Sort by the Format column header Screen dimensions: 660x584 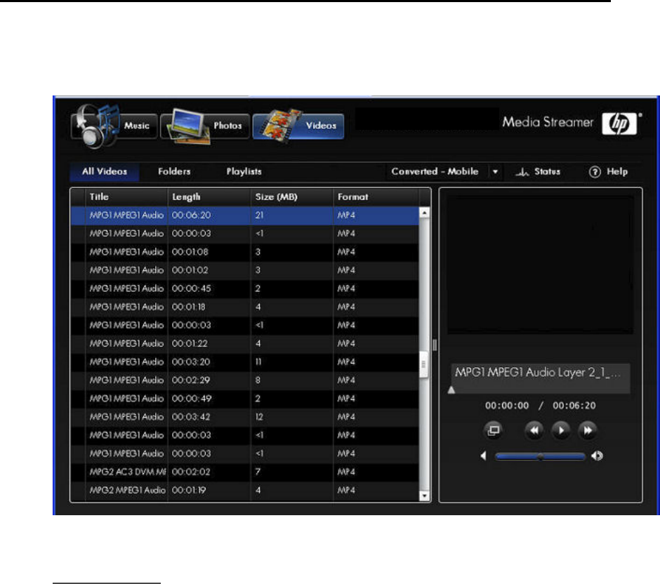(x=376, y=197)
